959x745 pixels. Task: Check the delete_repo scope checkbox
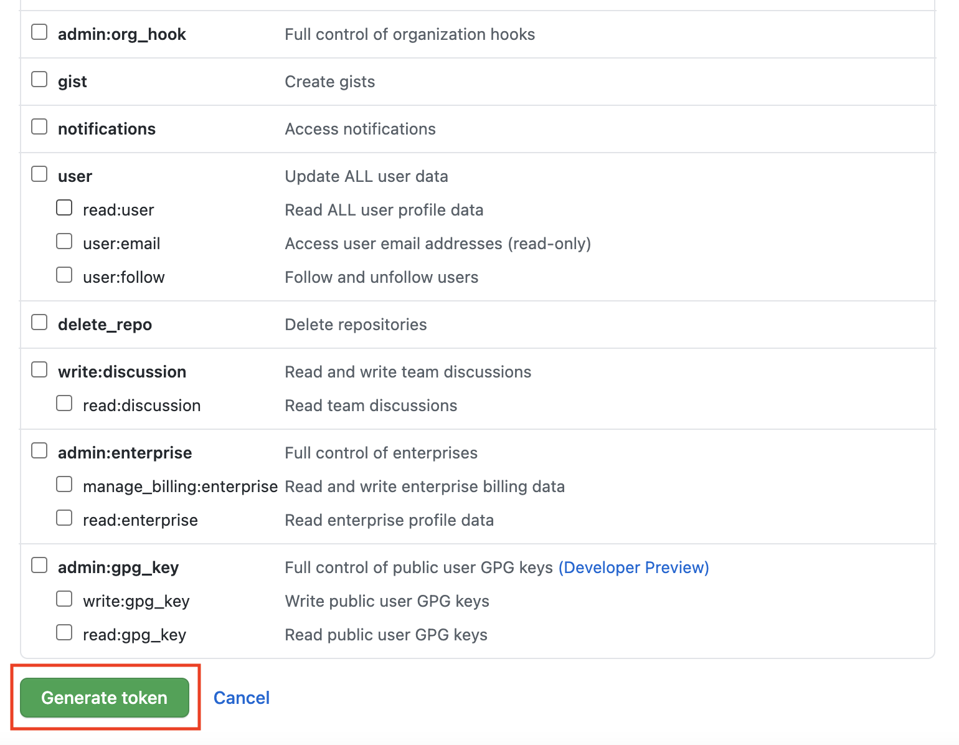pyautogui.click(x=39, y=322)
